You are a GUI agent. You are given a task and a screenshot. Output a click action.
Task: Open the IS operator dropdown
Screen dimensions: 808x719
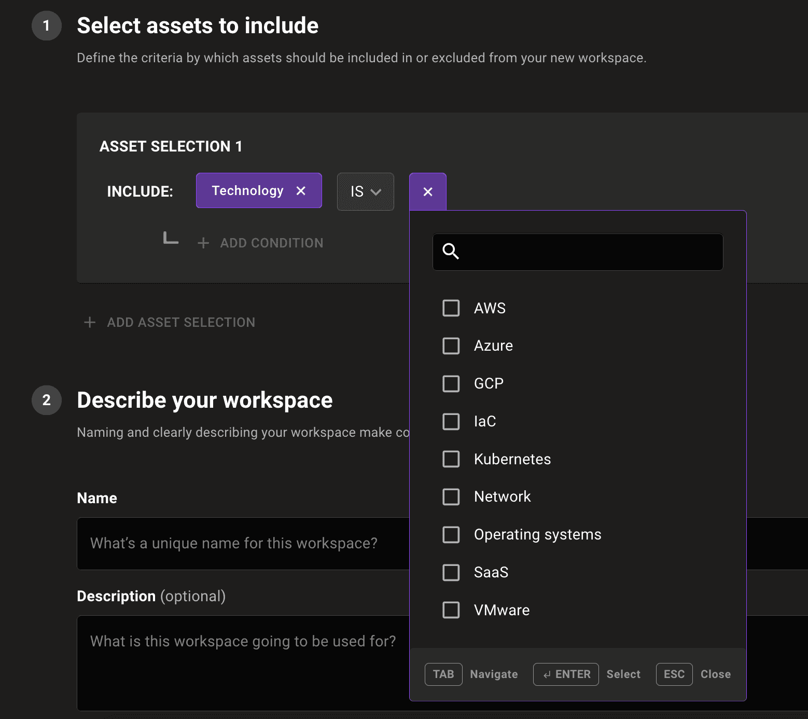365,191
